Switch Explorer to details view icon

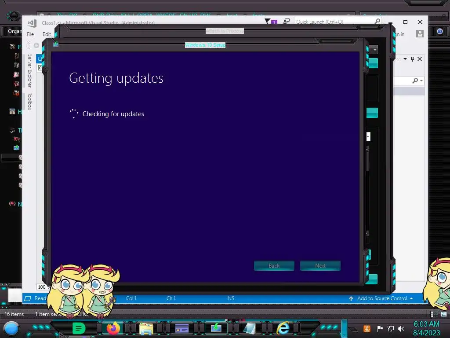click(x=434, y=314)
